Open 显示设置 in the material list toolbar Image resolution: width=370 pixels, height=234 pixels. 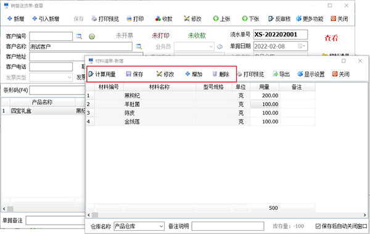coord(311,74)
